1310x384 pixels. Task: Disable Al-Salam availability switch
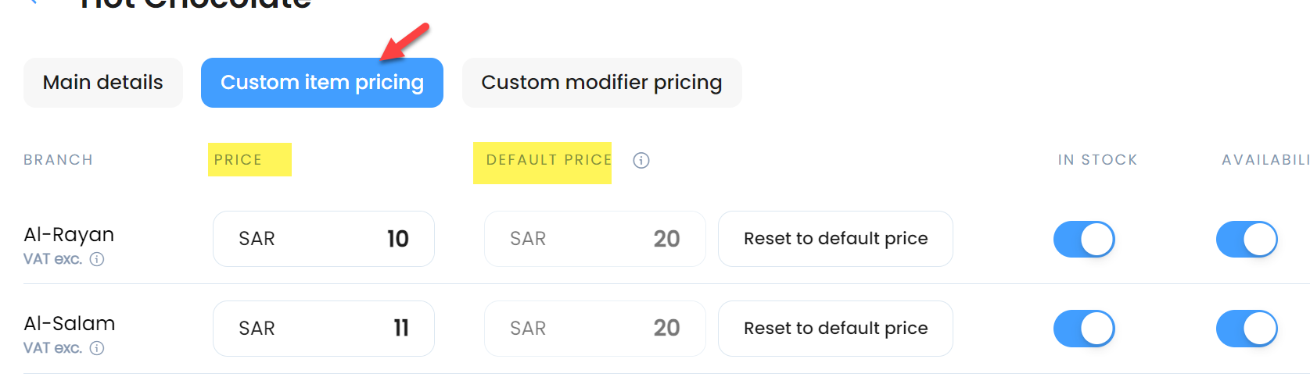click(x=1247, y=329)
